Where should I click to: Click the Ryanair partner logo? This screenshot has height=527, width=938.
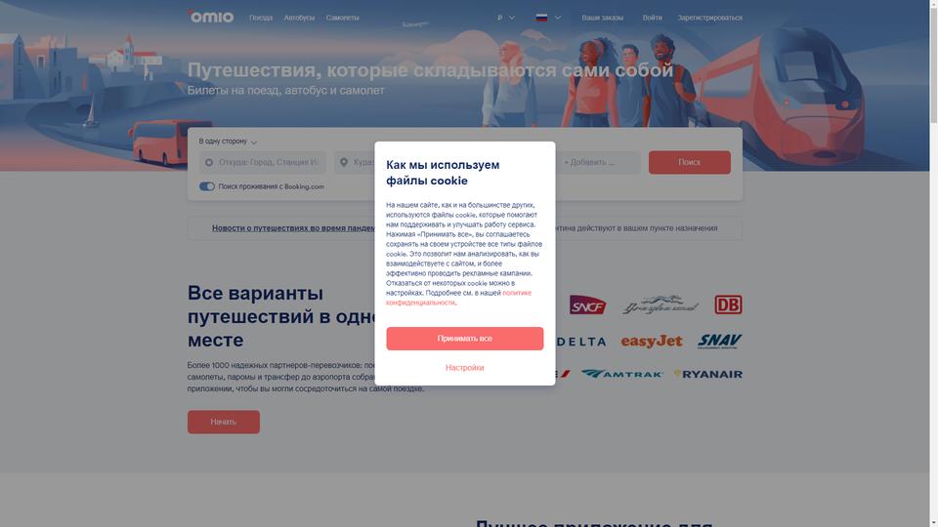click(x=708, y=374)
